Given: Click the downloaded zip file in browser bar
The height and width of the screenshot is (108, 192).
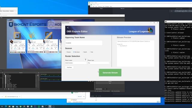Looking at the screenshot, I should [x=12, y=97].
